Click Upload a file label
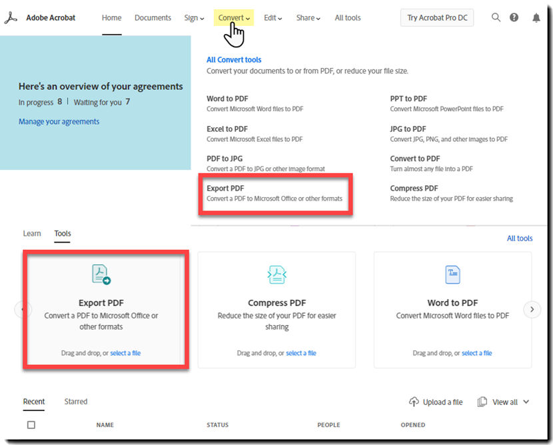 click(x=442, y=402)
